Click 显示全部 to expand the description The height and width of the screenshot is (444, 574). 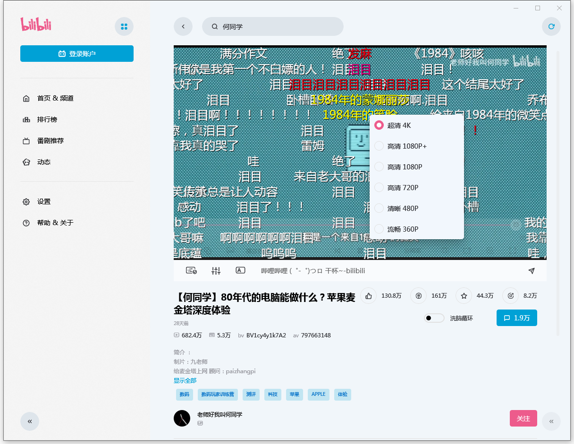(185, 380)
